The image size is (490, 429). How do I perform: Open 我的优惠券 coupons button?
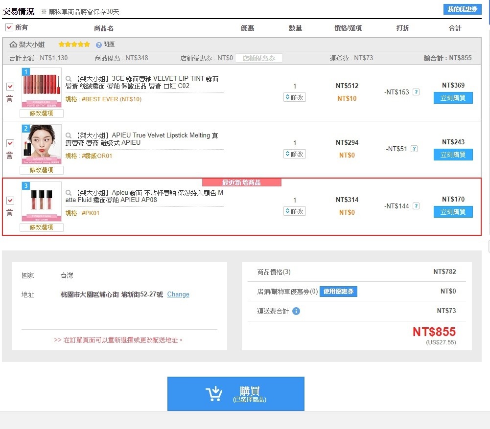pyautogui.click(x=462, y=9)
